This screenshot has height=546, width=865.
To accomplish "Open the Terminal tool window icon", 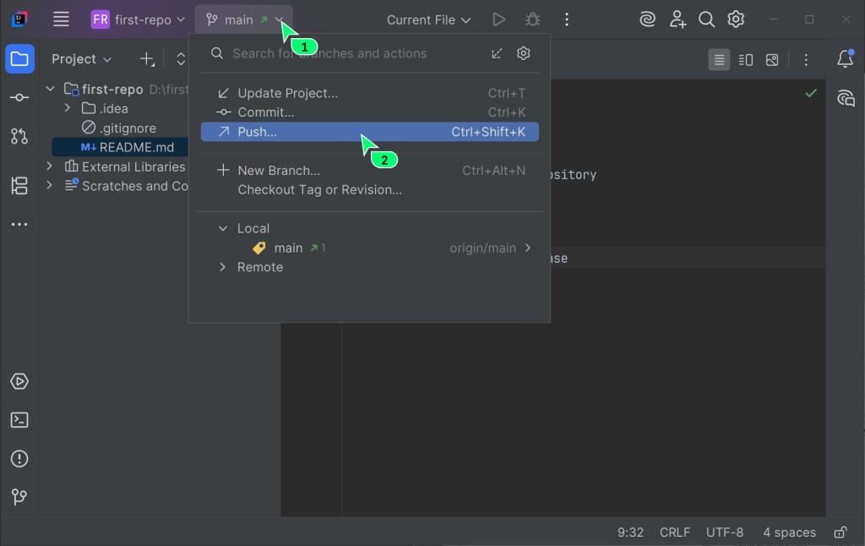I will coord(19,420).
